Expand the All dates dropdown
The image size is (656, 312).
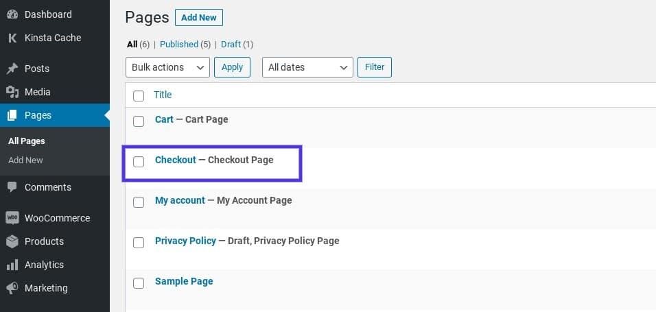tap(307, 67)
